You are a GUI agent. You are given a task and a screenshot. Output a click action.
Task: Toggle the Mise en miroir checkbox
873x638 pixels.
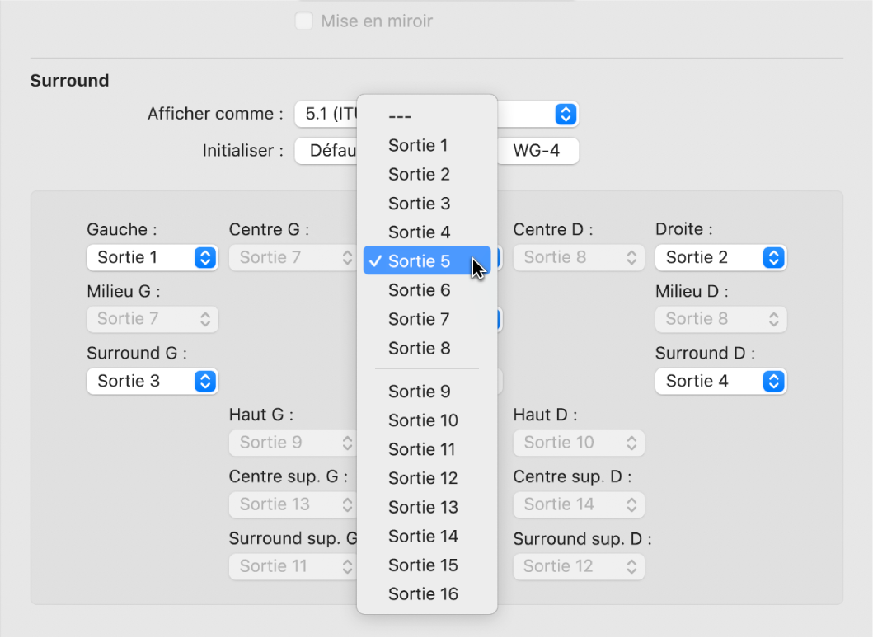click(x=304, y=21)
